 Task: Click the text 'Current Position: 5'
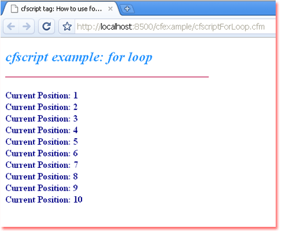[x=41, y=142]
